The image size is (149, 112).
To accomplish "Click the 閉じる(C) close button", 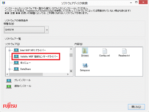I will [136, 107].
